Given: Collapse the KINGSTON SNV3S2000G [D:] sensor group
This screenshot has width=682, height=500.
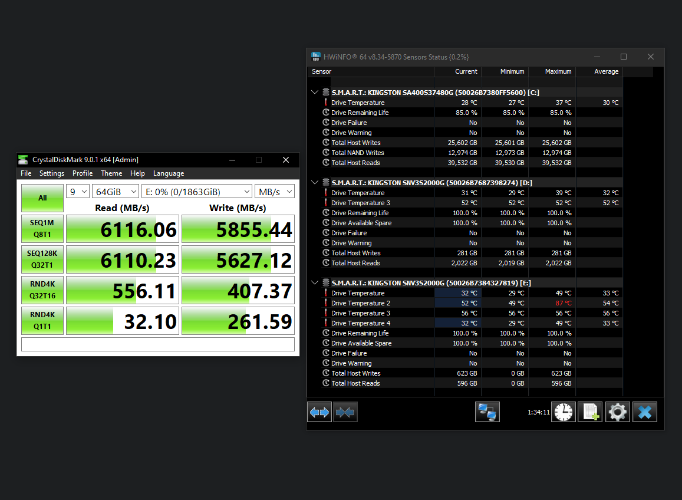Looking at the screenshot, I should [x=315, y=182].
